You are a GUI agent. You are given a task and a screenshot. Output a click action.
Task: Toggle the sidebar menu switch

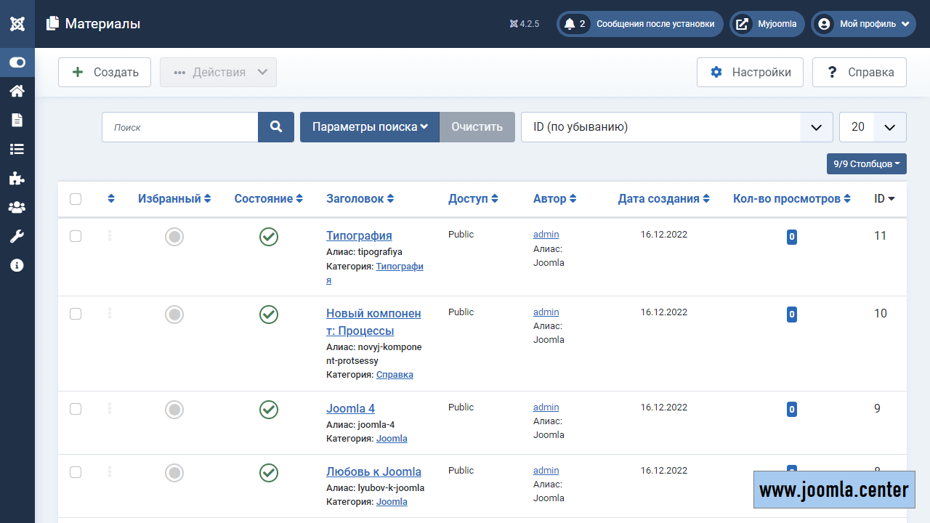click(x=17, y=62)
